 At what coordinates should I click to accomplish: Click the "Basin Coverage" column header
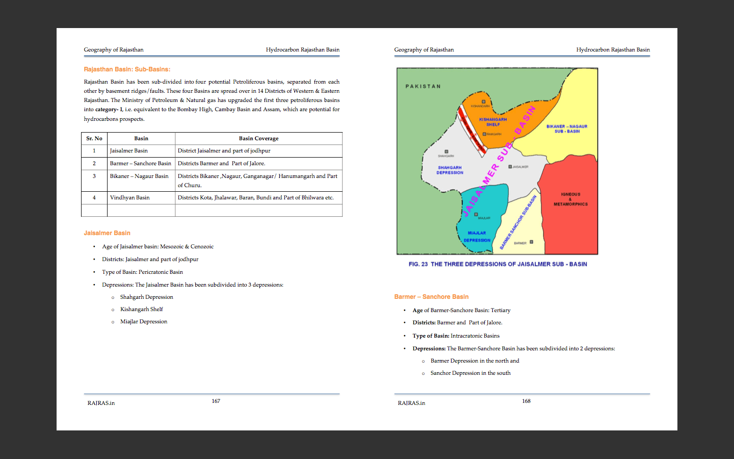click(x=258, y=138)
